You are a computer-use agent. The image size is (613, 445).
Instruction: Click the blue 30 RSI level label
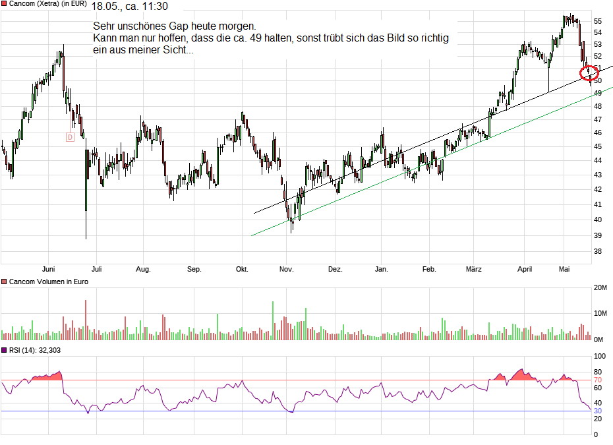click(598, 411)
